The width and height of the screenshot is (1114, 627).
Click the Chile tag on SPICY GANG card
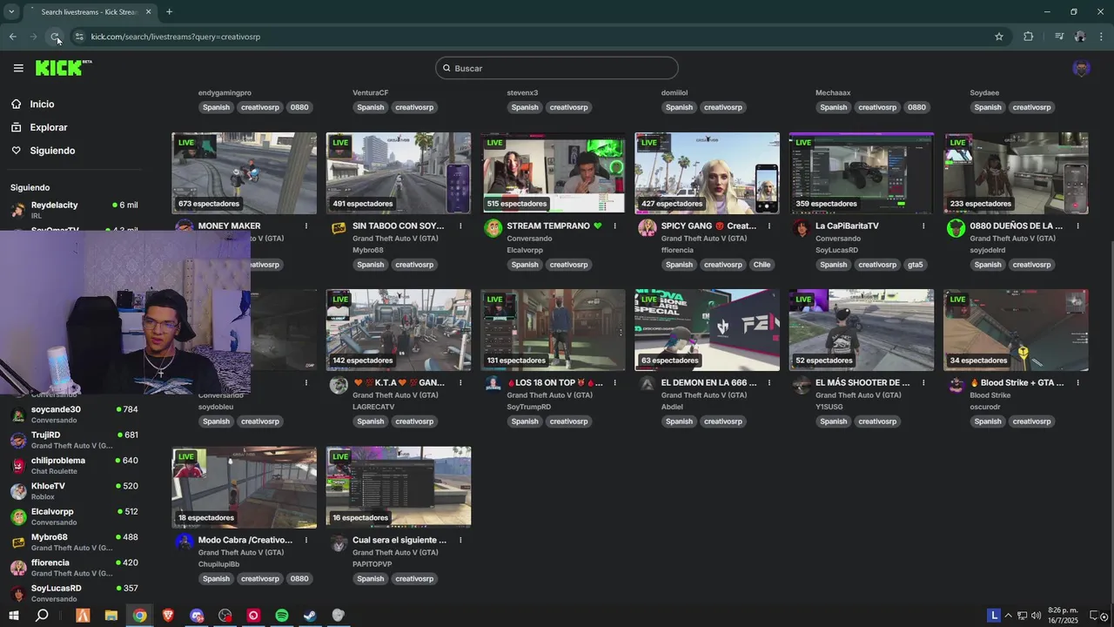click(x=762, y=265)
